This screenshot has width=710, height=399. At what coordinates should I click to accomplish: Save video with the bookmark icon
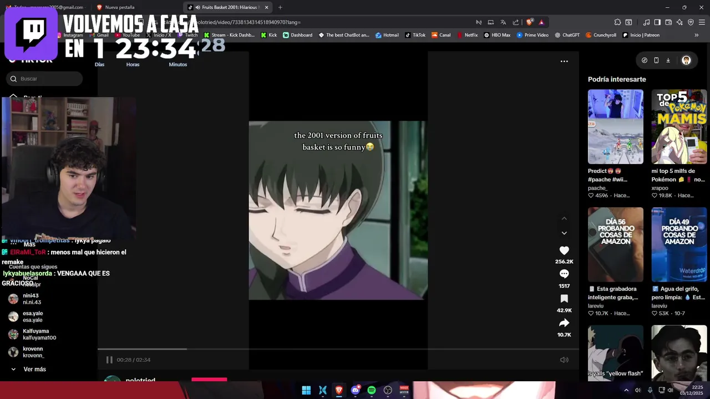(x=564, y=298)
